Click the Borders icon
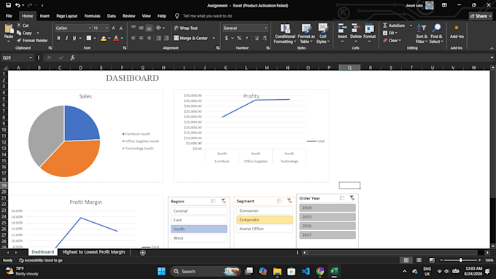 click(89, 38)
